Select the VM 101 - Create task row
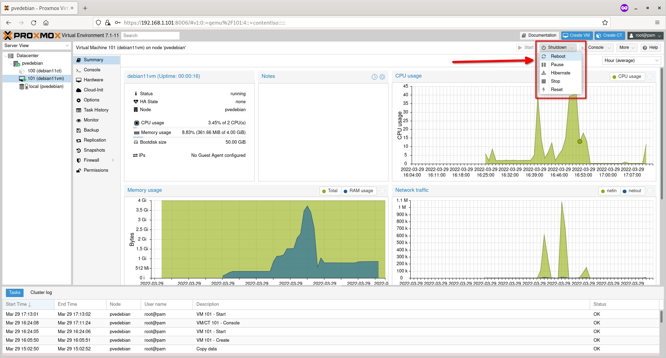Viewport: 666px width, 358px height. (x=331, y=340)
